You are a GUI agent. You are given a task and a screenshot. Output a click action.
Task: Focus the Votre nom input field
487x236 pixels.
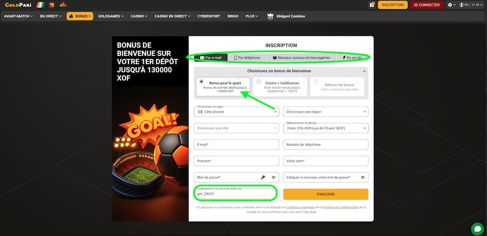(326, 161)
